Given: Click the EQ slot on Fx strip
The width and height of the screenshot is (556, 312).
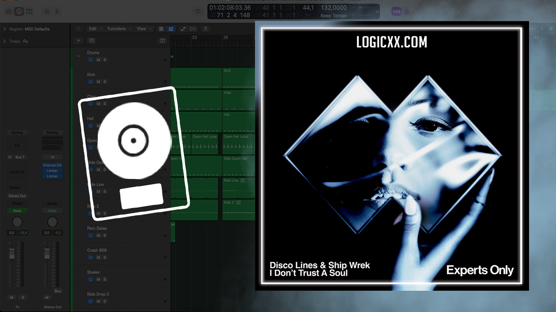Looking at the screenshot, I should click(x=17, y=145).
